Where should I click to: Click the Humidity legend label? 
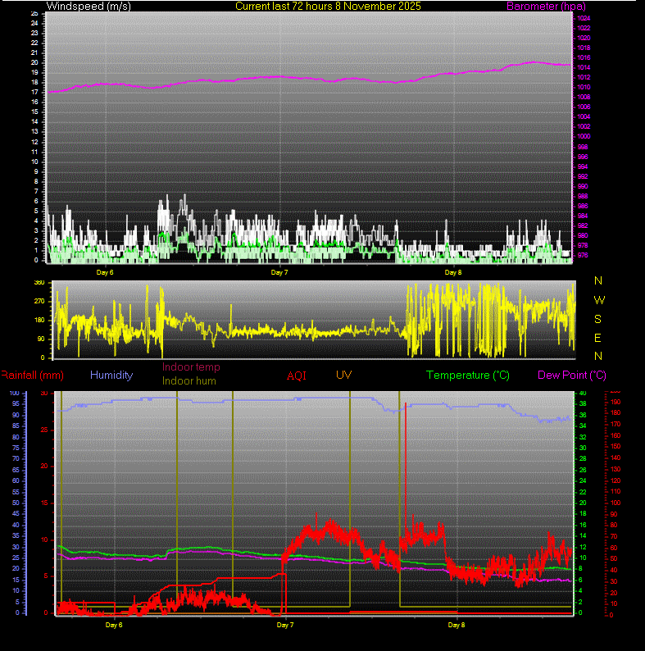[x=111, y=375]
